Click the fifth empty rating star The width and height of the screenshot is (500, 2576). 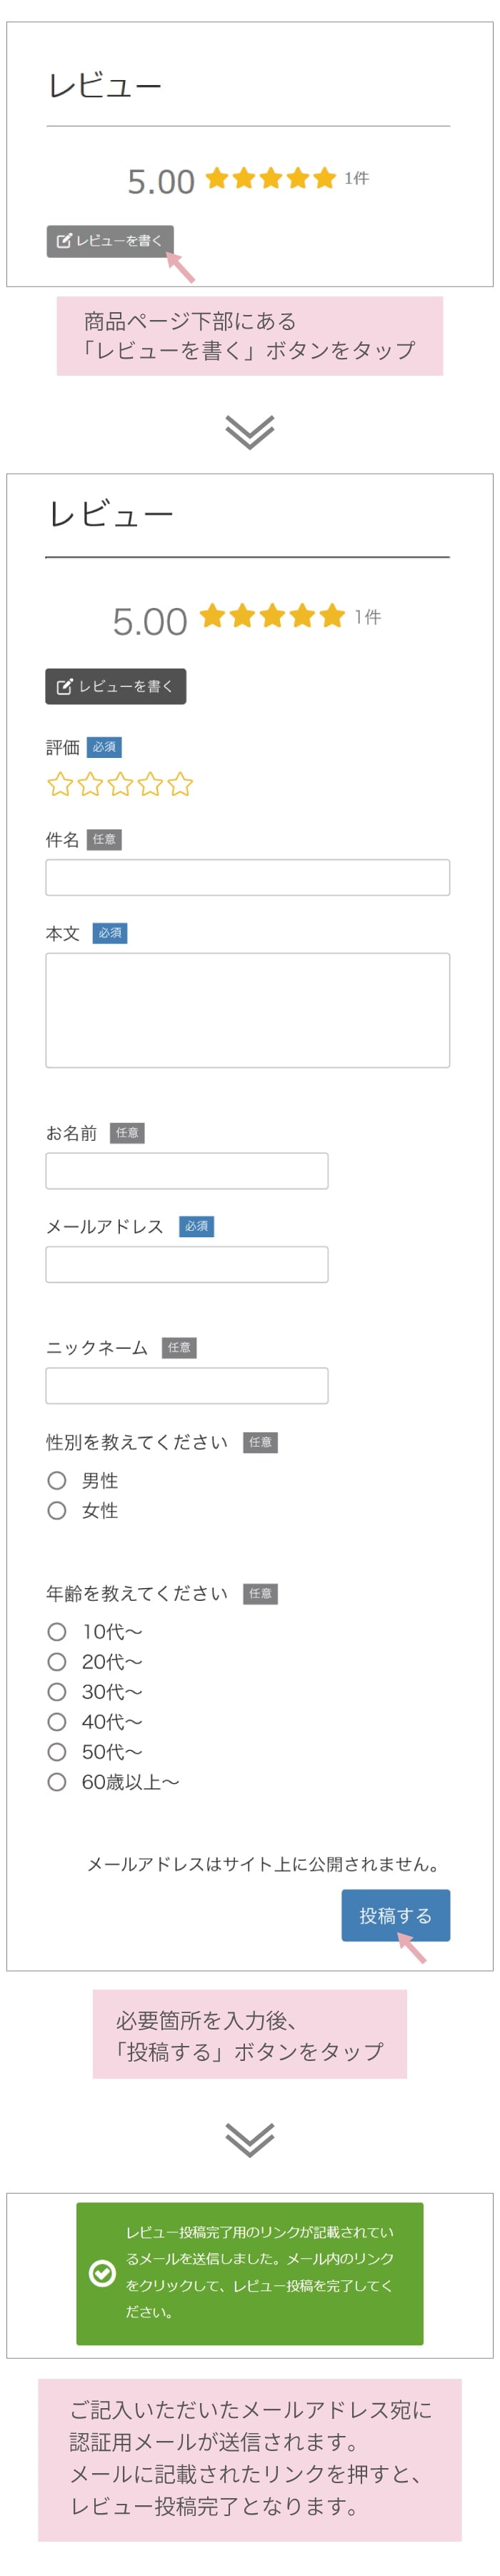(180, 784)
